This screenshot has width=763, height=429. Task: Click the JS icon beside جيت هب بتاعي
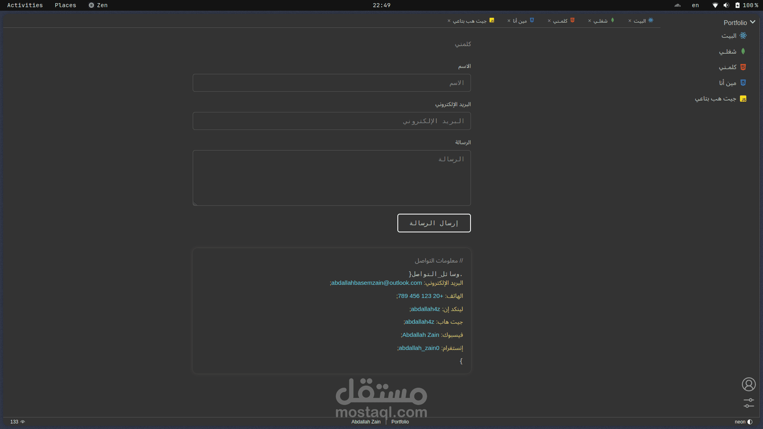pos(743,99)
